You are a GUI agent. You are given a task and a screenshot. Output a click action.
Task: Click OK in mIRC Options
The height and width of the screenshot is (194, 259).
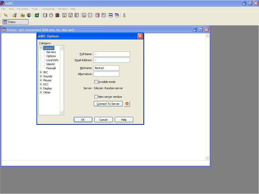pyautogui.click(x=83, y=119)
